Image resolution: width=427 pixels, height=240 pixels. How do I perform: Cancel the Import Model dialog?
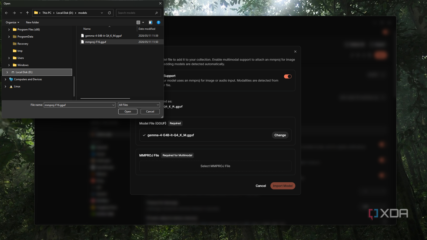tap(261, 186)
